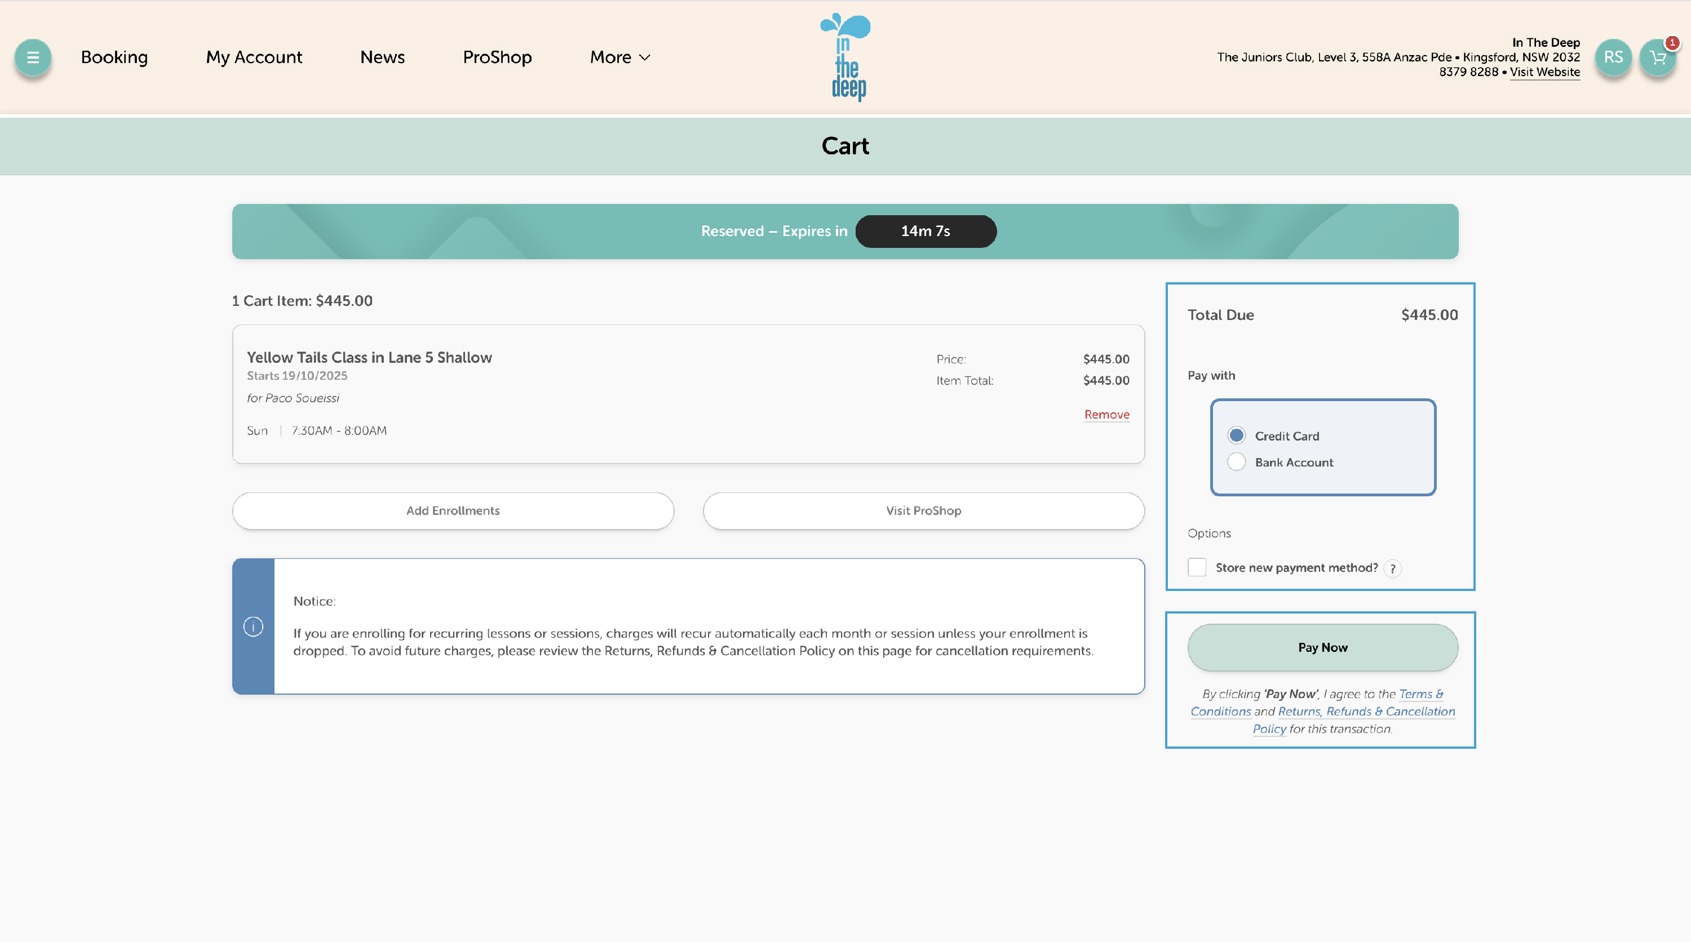Enable Store new payment method checkbox

1197,567
